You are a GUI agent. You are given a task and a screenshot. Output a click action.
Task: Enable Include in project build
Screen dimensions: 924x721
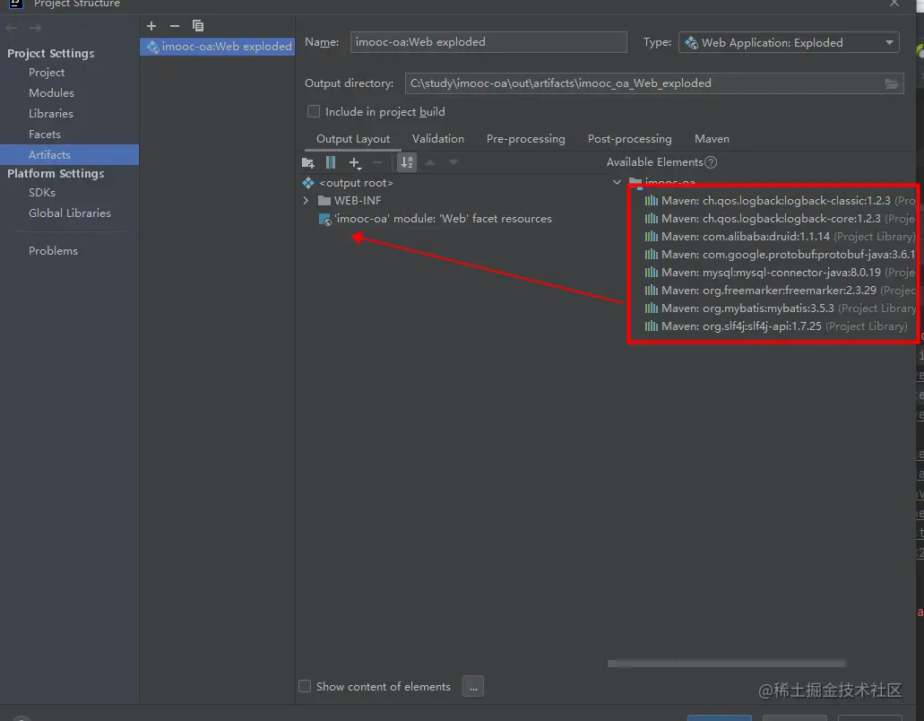314,111
